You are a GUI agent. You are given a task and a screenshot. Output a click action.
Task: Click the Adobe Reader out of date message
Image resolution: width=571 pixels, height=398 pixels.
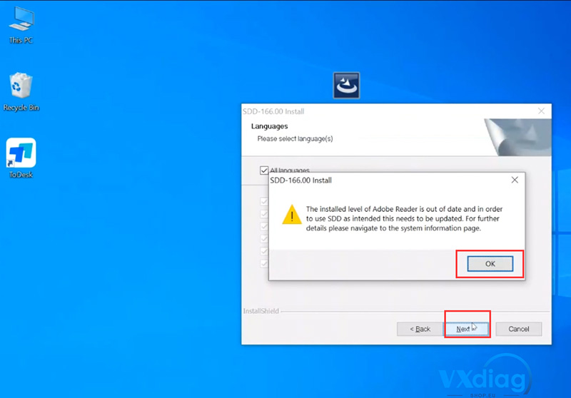point(404,219)
